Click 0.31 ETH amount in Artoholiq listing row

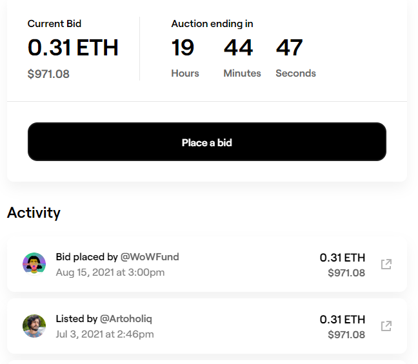[343, 320]
